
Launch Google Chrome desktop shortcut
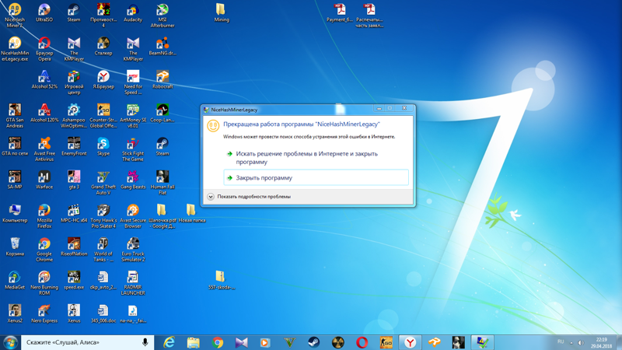[44, 250]
